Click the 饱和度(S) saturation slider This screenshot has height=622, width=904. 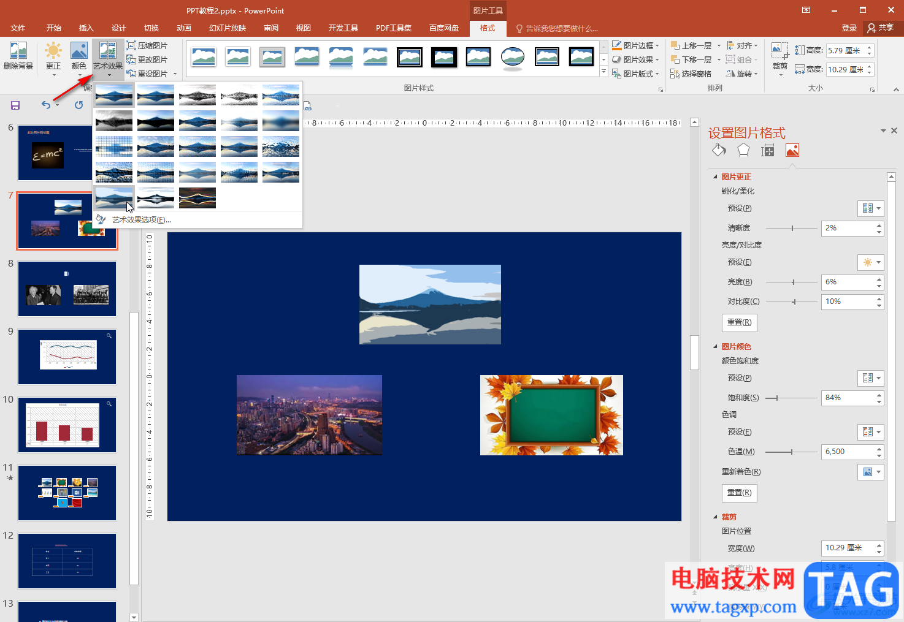tap(791, 398)
